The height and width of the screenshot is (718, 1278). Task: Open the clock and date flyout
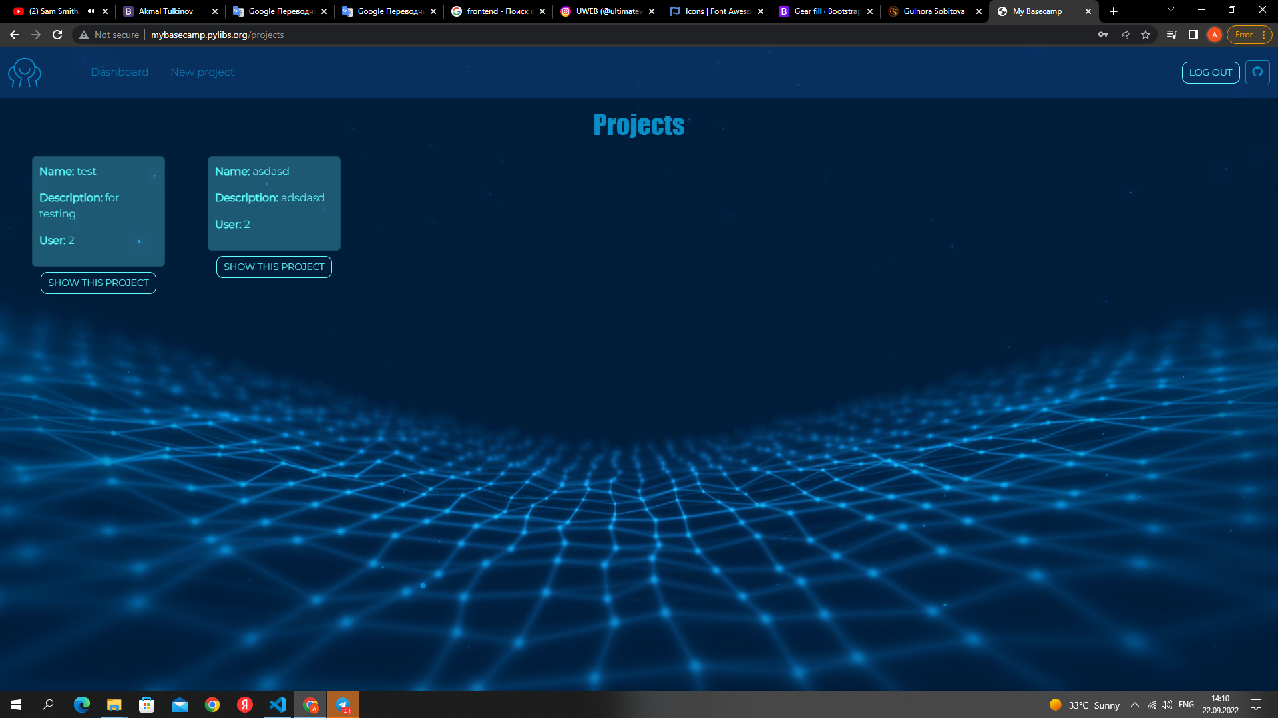point(1220,705)
